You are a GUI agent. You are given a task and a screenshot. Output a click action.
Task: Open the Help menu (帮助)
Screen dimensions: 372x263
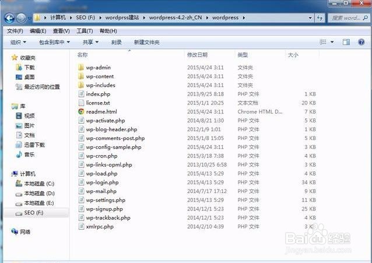[108, 31]
